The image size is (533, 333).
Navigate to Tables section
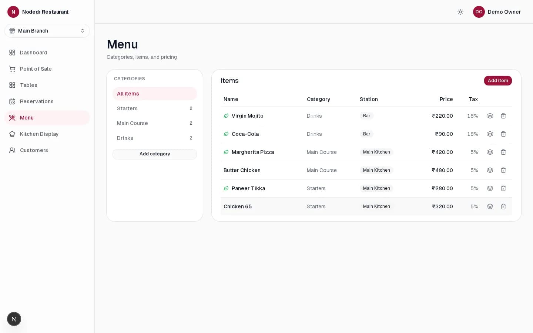click(47, 85)
